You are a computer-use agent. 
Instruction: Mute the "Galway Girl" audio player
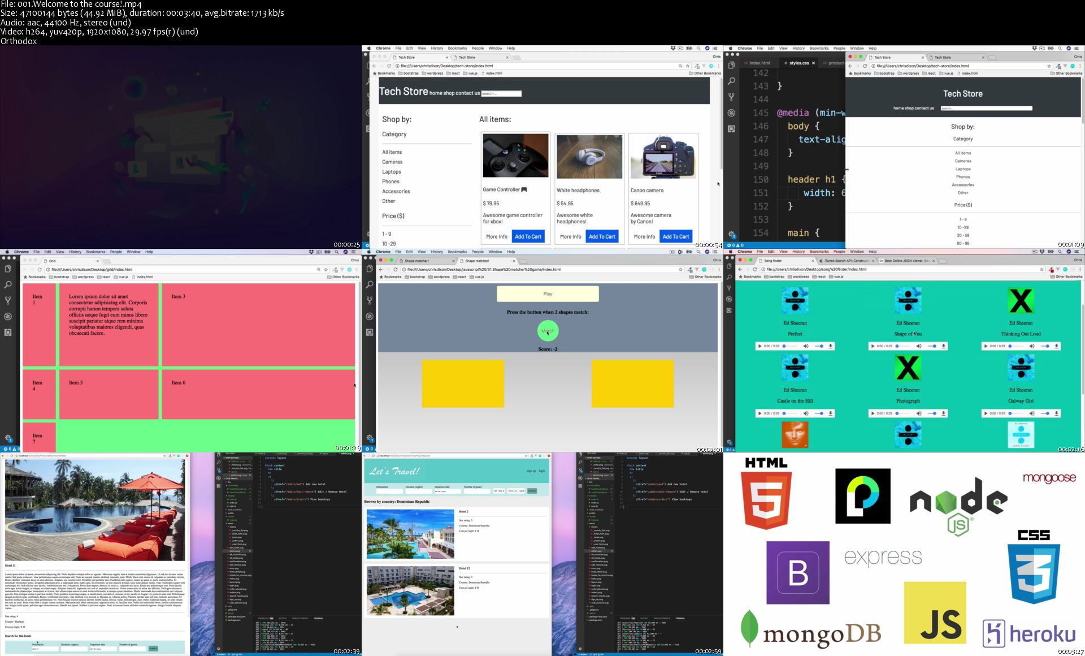1032,413
